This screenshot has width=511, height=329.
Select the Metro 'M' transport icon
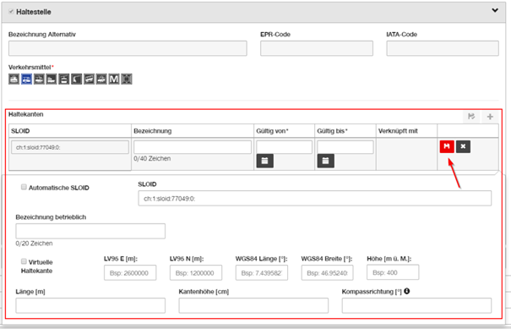114,79
